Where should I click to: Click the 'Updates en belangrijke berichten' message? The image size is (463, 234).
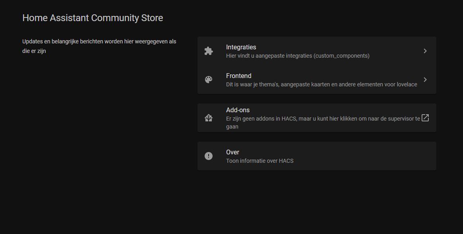coord(99,46)
